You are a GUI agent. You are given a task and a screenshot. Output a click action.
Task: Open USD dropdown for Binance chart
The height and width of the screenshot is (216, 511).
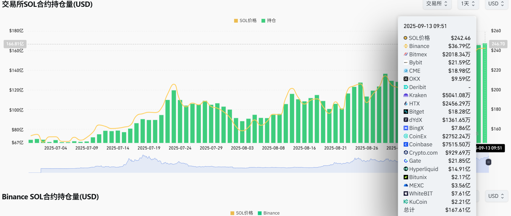tap(496, 196)
